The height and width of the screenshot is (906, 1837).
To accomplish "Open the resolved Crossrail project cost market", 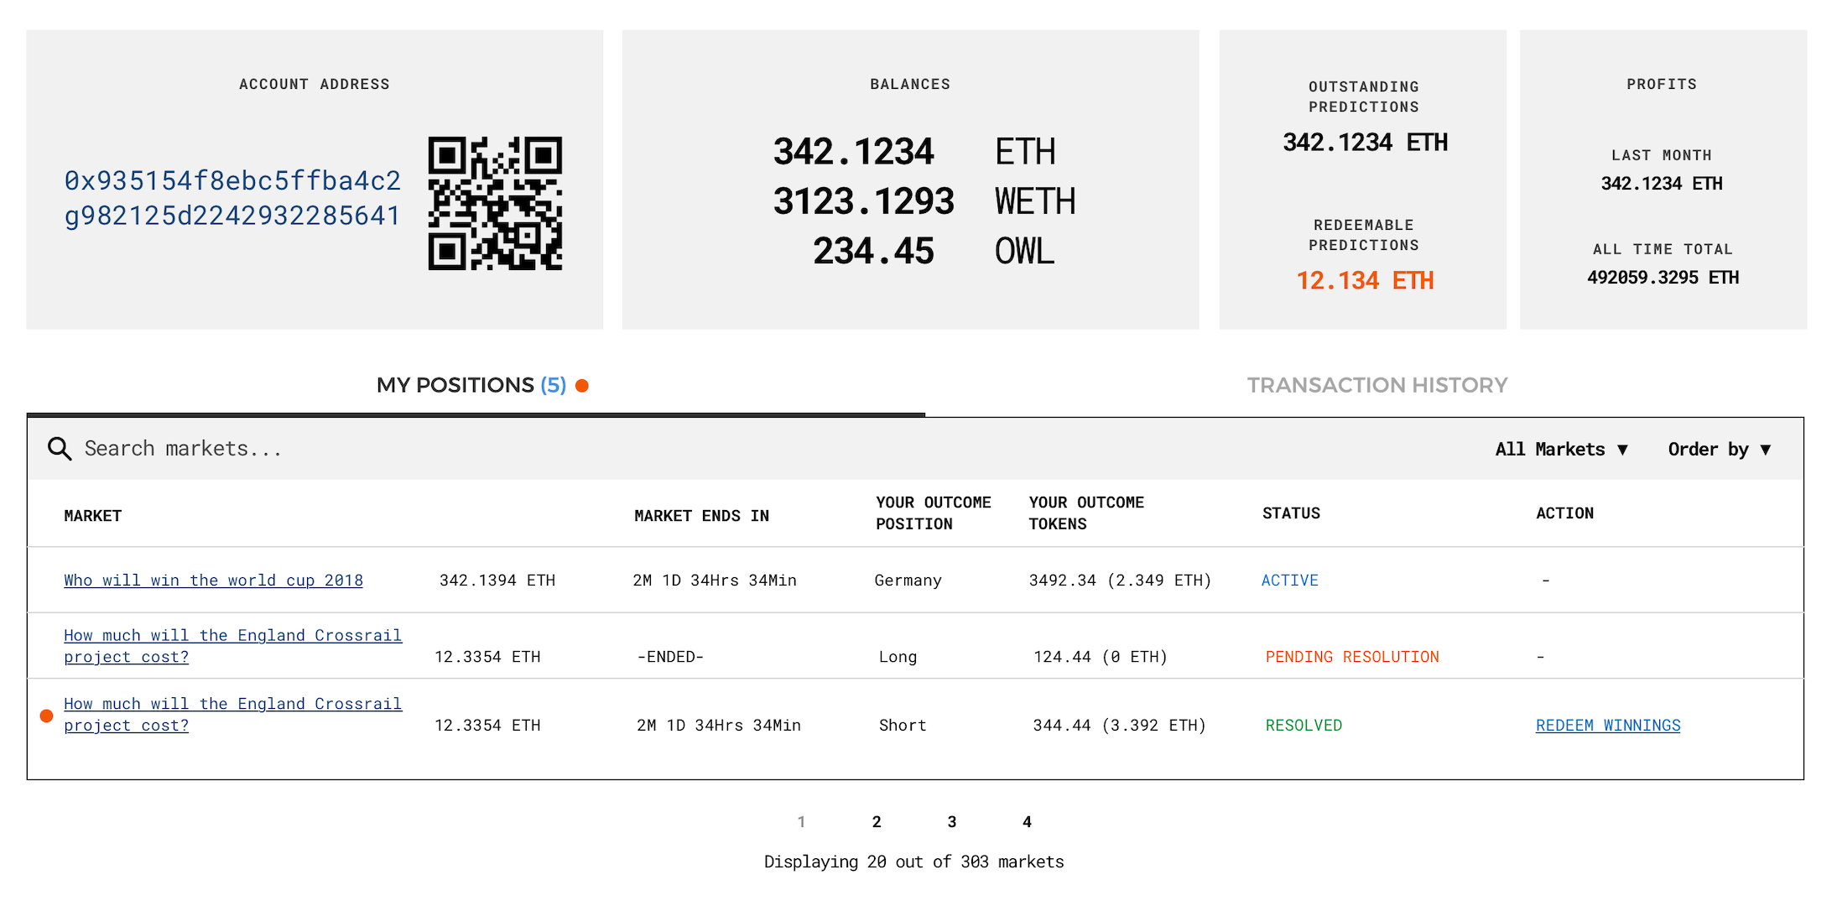I will click(232, 714).
